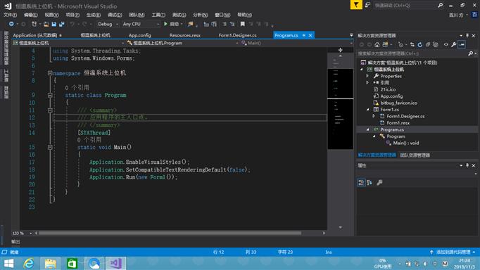Close the Program.cs editor tab
The width and height of the screenshot is (480, 270).
(310, 35)
